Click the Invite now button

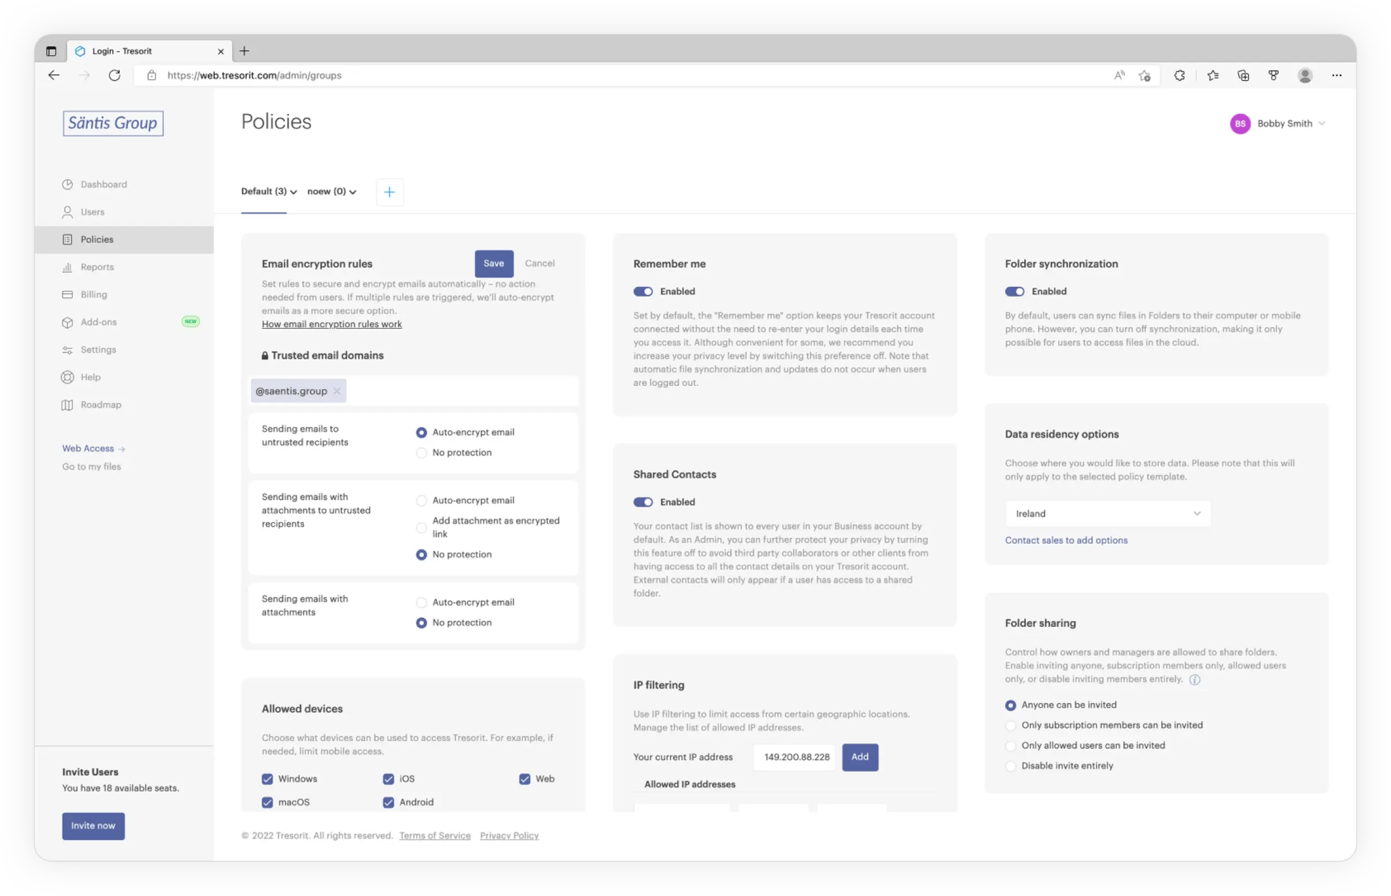[93, 826]
